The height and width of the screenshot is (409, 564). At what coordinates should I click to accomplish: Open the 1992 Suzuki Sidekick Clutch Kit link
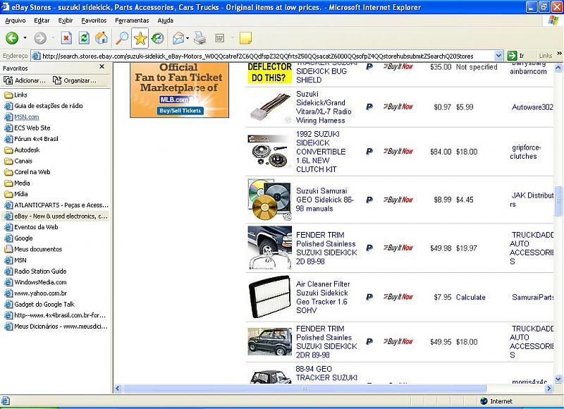point(321,152)
